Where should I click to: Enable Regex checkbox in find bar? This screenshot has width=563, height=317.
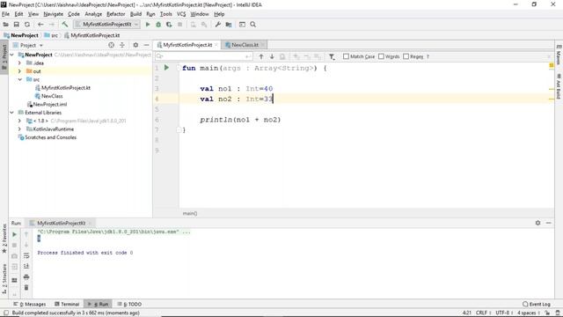point(406,56)
